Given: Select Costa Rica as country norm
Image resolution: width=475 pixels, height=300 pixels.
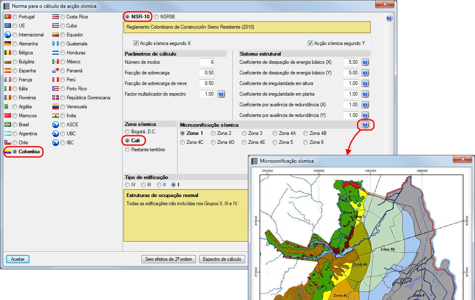Looking at the screenshot, I should click(63, 17).
